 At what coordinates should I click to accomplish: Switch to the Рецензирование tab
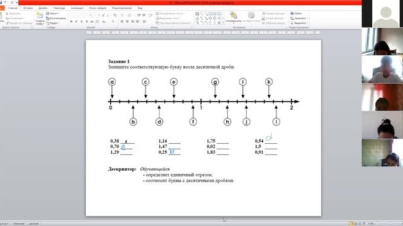pyautogui.click(x=122, y=8)
